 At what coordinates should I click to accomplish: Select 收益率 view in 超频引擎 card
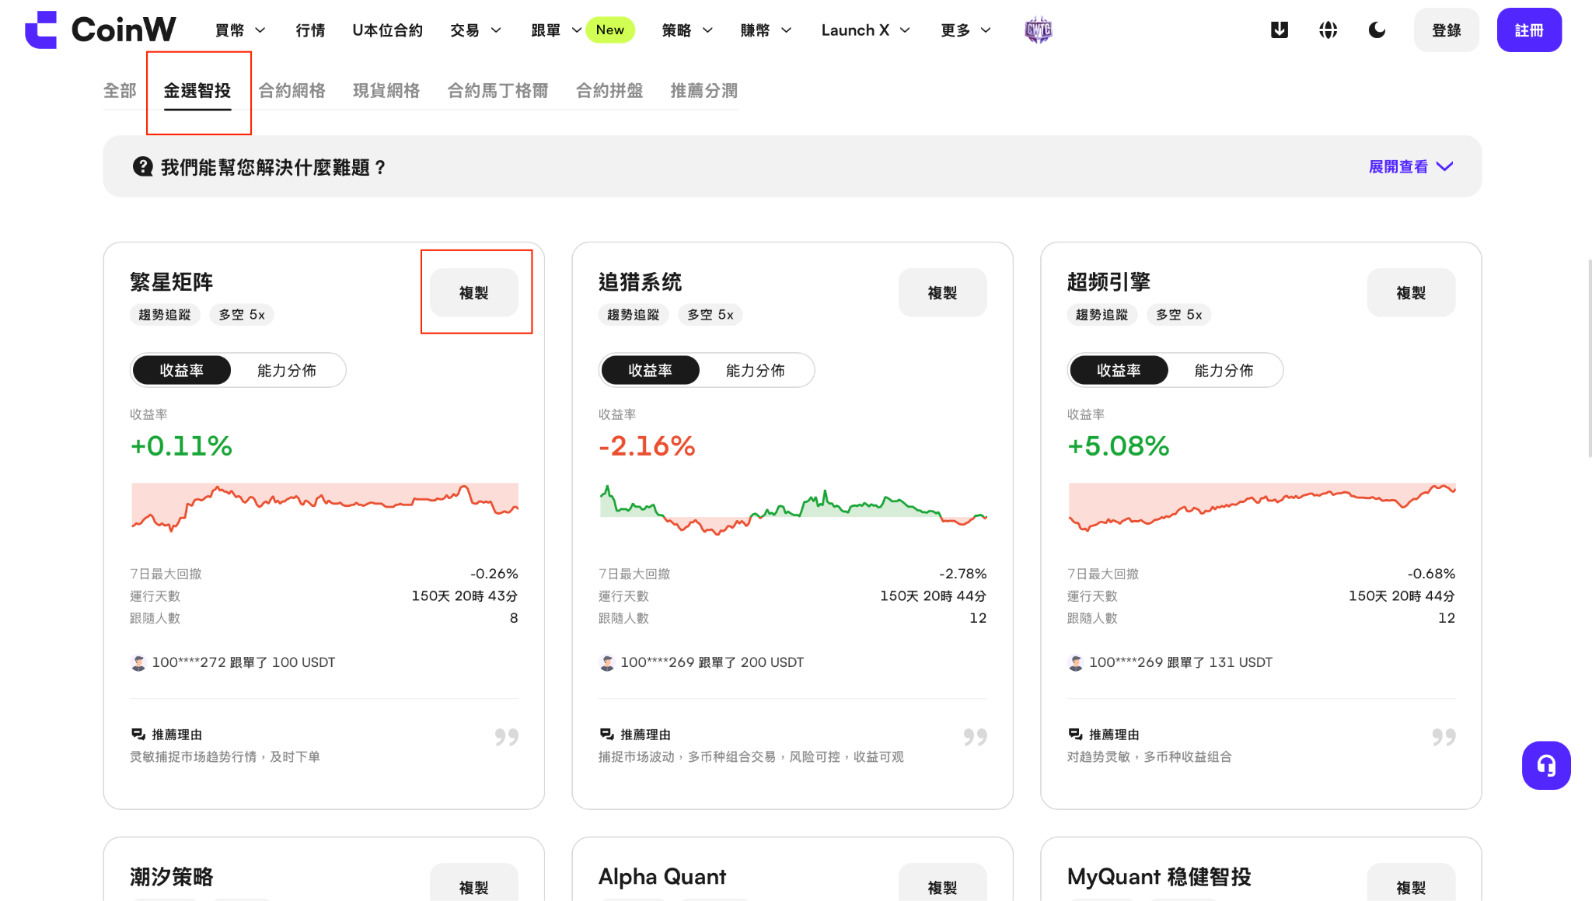click(x=1119, y=370)
